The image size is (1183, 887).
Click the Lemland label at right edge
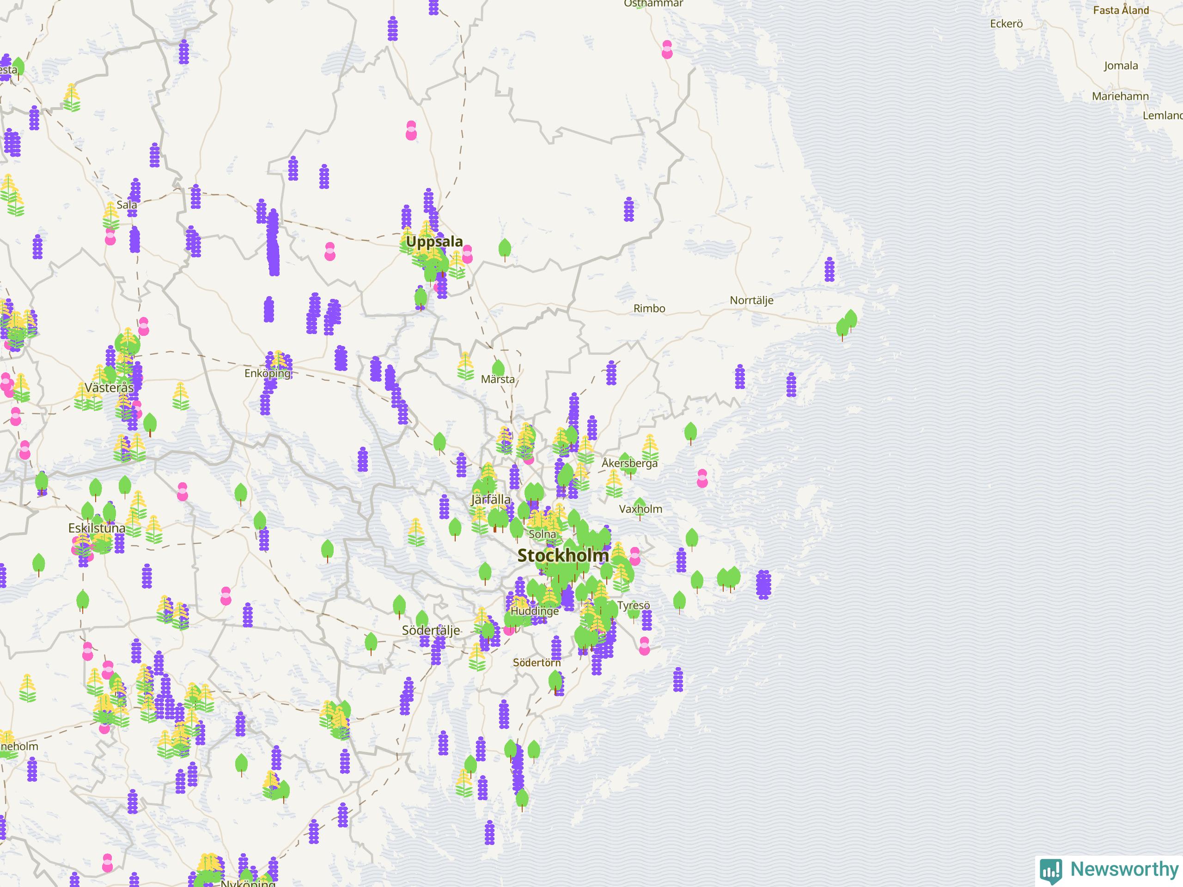coord(1163,115)
